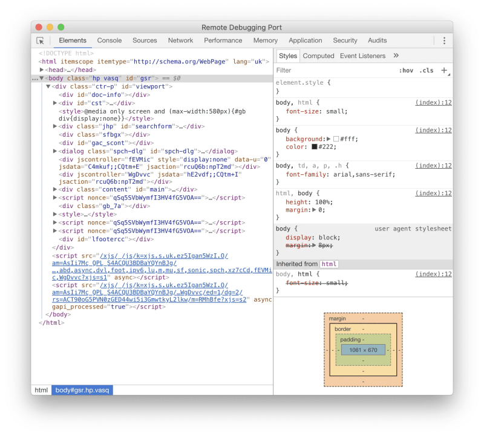Click the white #fff background color swatch

(x=336, y=139)
